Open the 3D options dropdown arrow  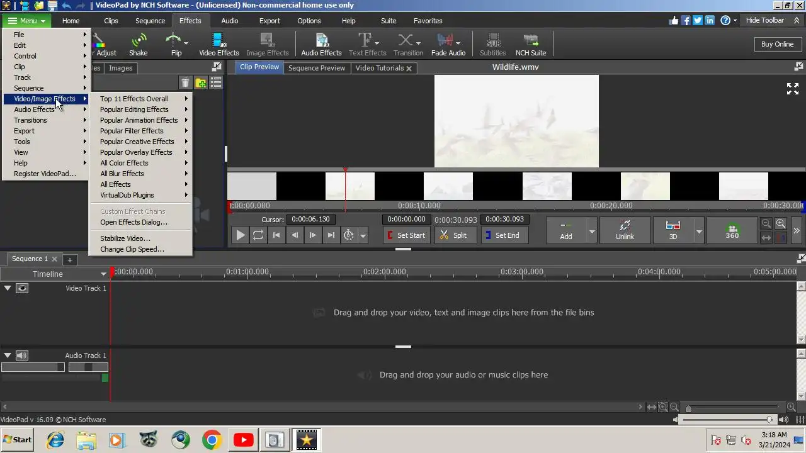[698, 232]
